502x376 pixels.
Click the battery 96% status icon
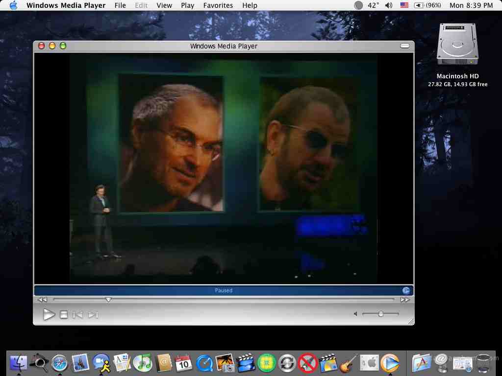point(427,5)
